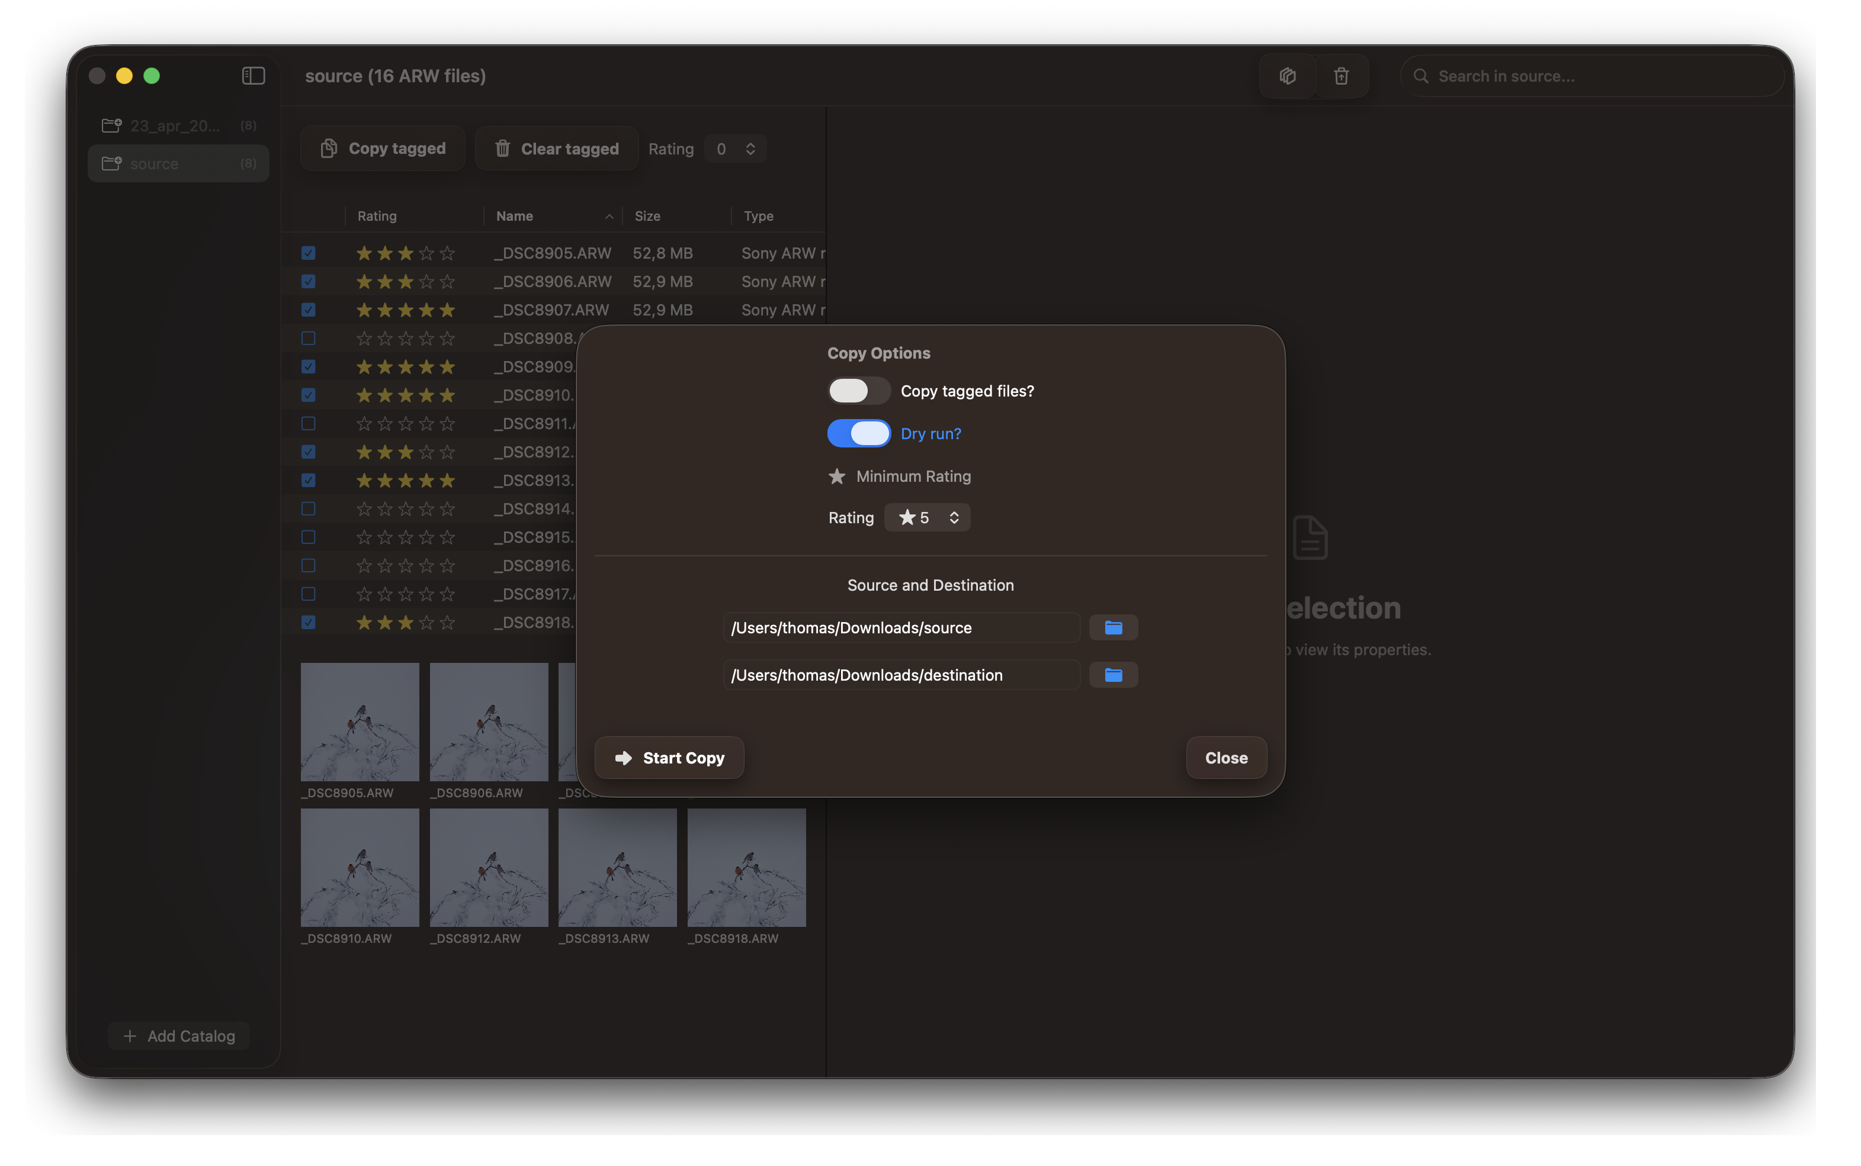Toggle the sidebar panel icon
The image size is (1861, 1166).
[253, 76]
